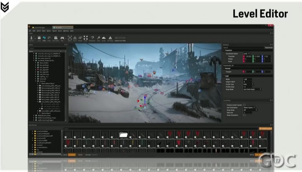Click the white folder thumbnail in Asset Browser
This screenshot has width=302, height=172.
124,134
